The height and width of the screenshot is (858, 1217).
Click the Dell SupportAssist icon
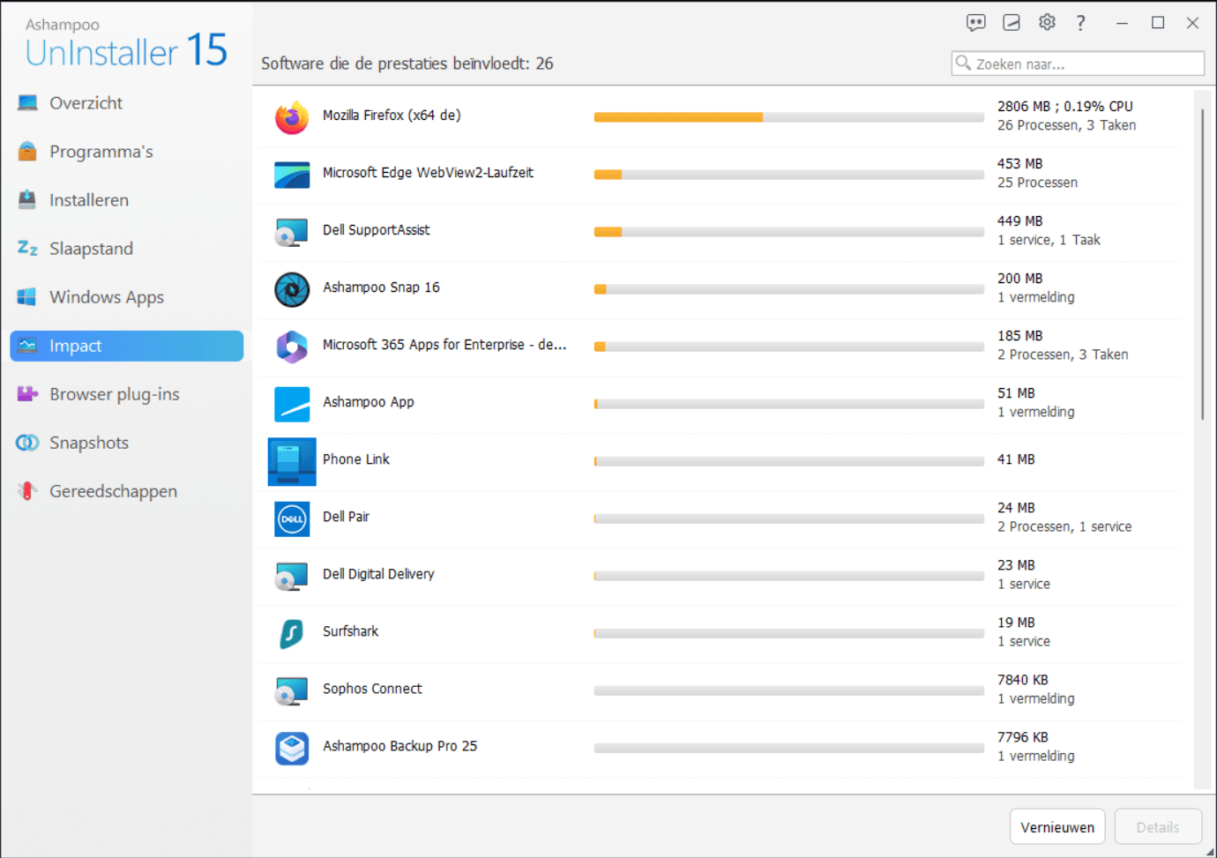pos(292,233)
